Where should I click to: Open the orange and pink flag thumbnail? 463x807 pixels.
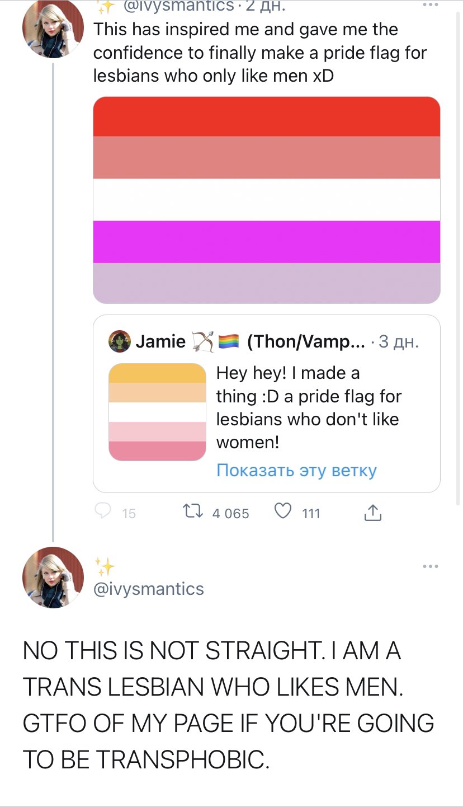pos(158,412)
